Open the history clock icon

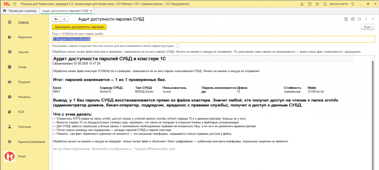tap(310, 4)
